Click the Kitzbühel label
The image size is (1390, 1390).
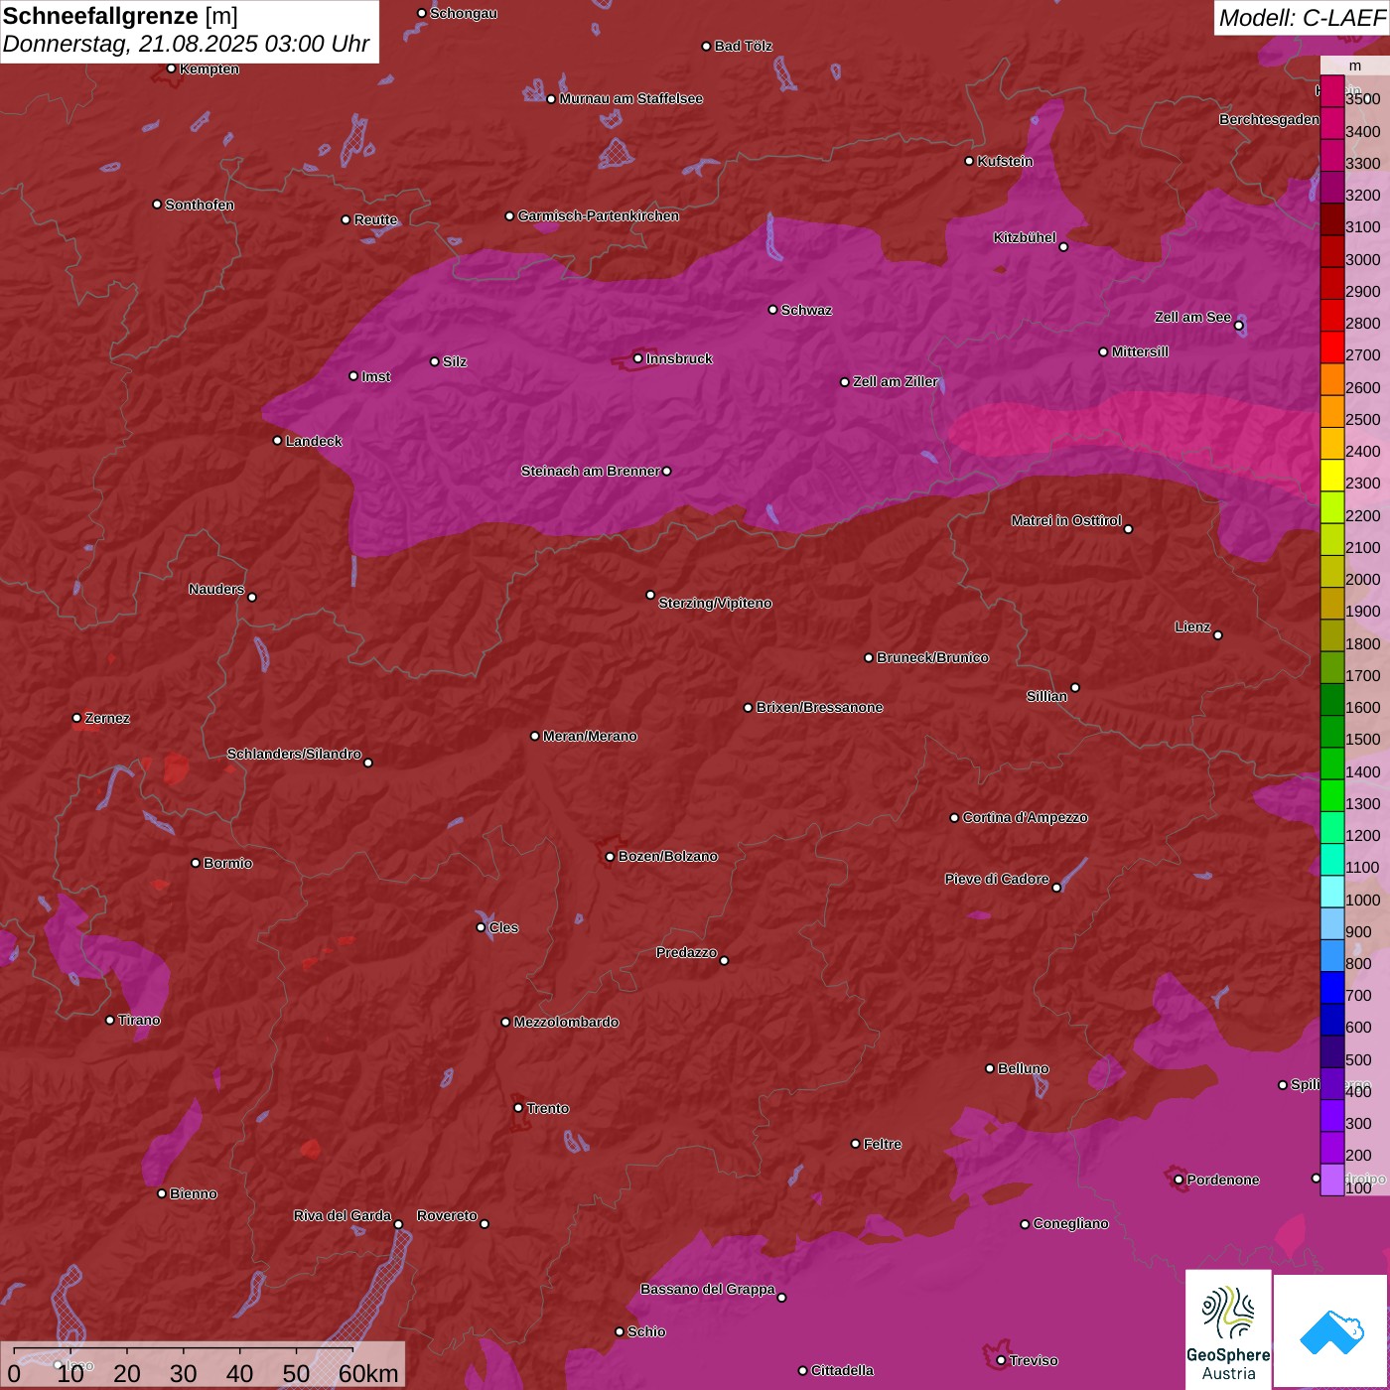click(x=1025, y=237)
